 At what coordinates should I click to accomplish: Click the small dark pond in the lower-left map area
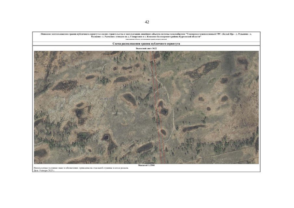pyautogui.click(x=106, y=137)
